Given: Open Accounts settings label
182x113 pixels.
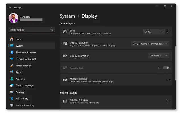Looking at the screenshot, I should click(20, 79).
